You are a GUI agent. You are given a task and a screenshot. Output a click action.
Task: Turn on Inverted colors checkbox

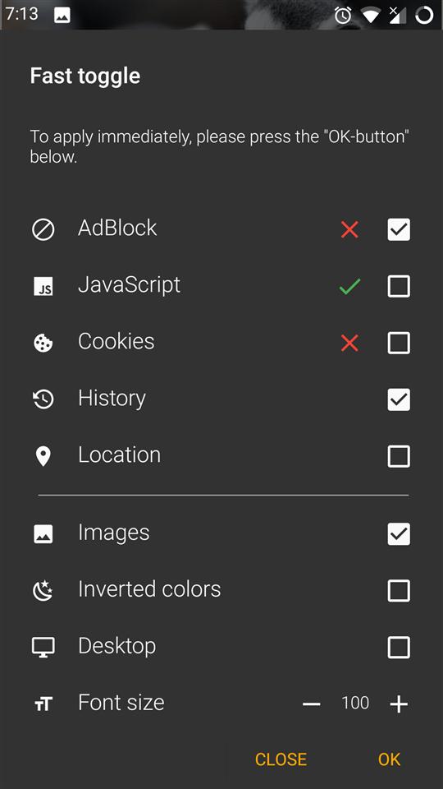point(399,591)
